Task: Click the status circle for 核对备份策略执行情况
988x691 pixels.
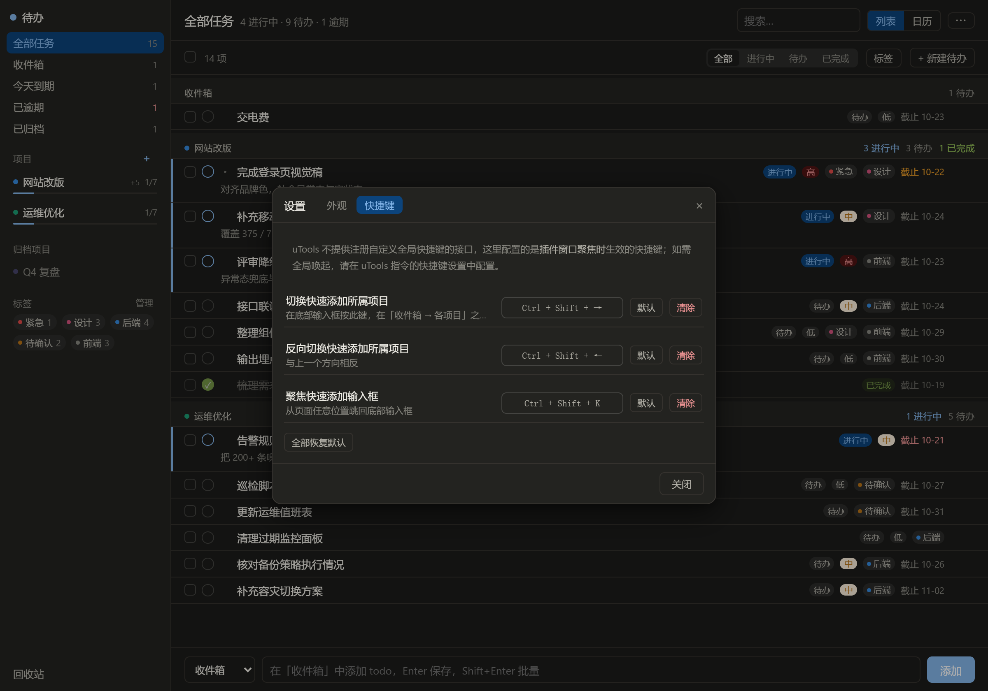Action: pyautogui.click(x=208, y=563)
